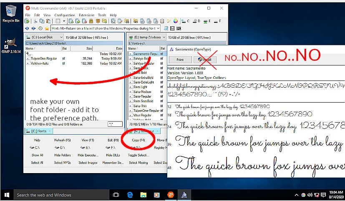The width and height of the screenshot is (345, 201).
Task: Click the yellow star Favorites icon
Action: point(47,28)
